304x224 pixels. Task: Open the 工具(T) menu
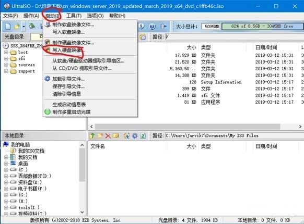(x=74, y=16)
